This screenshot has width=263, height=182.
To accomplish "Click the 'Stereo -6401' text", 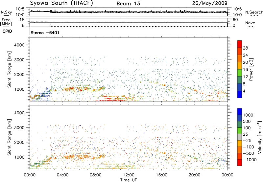I will [45, 33].
